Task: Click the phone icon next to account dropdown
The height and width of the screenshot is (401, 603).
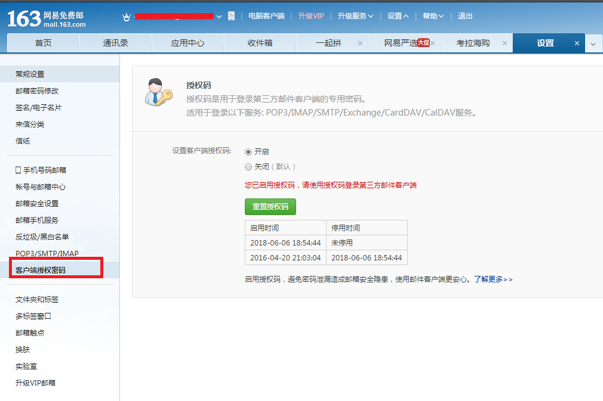Action: (x=231, y=15)
